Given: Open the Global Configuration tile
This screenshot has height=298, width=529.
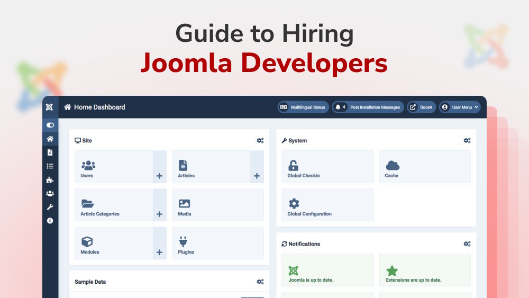Looking at the screenshot, I should [327, 205].
